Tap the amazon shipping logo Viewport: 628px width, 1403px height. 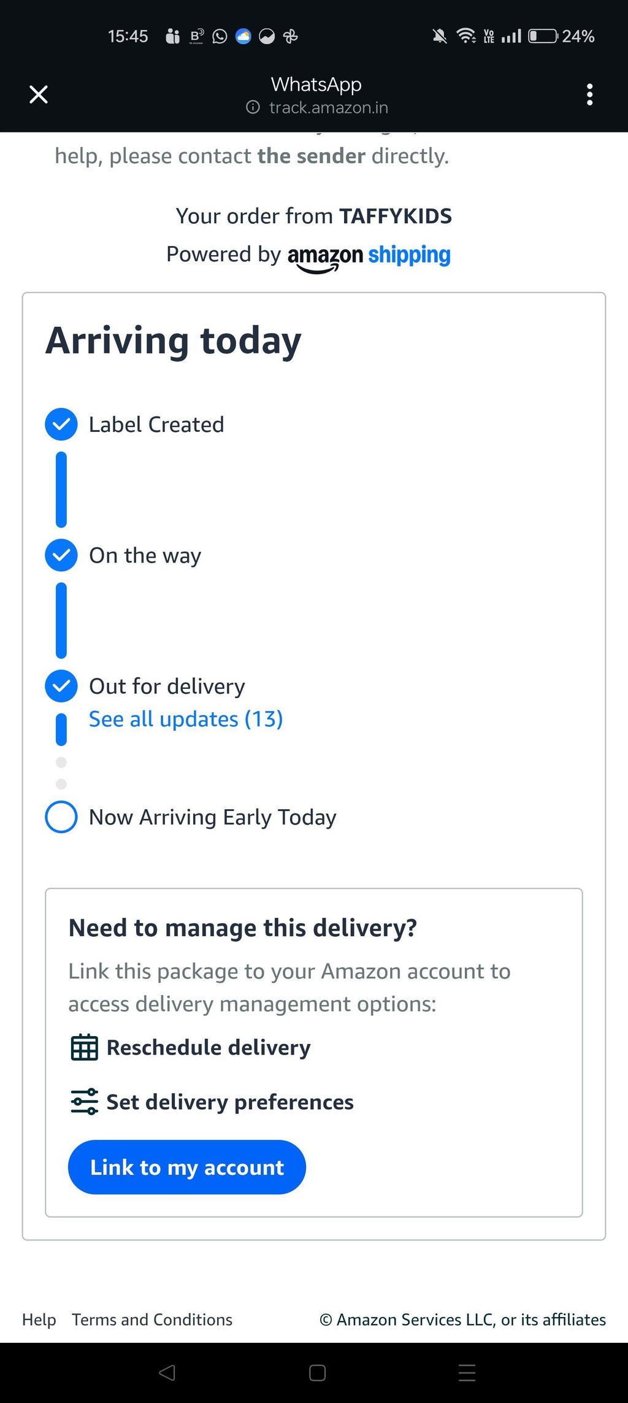pyautogui.click(x=369, y=256)
